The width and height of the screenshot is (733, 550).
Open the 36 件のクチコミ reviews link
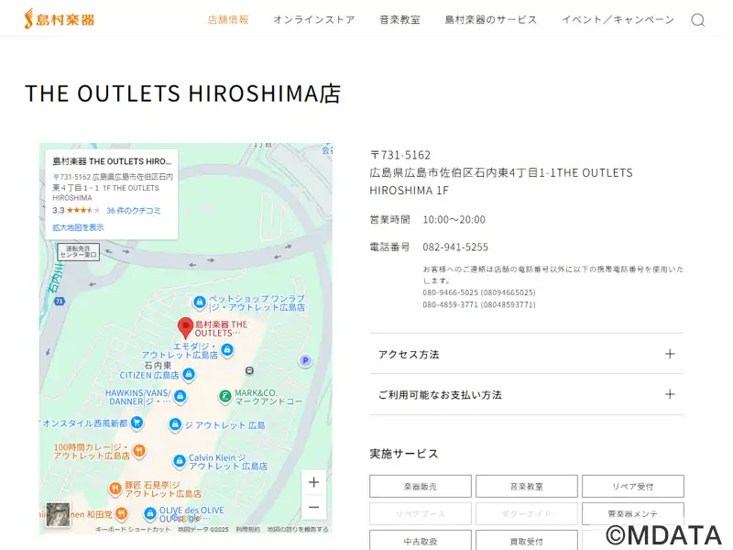(x=133, y=211)
